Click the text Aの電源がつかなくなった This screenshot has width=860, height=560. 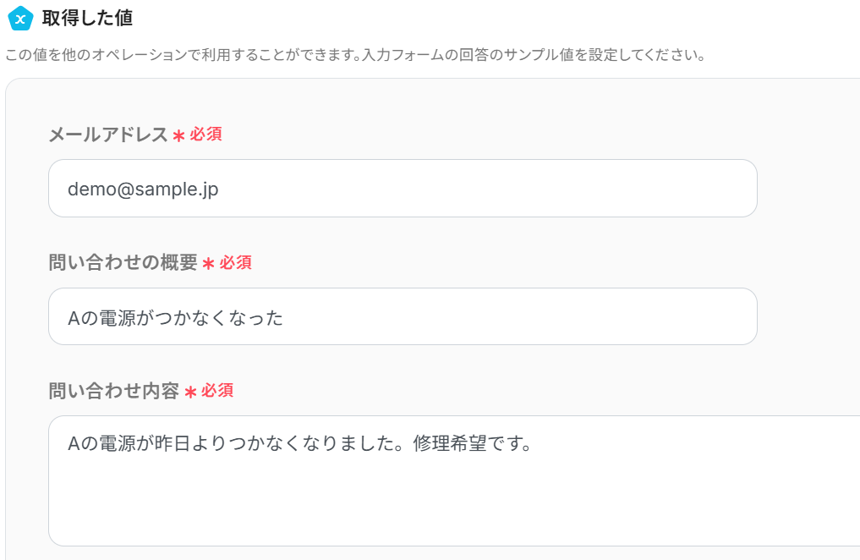[x=176, y=317]
